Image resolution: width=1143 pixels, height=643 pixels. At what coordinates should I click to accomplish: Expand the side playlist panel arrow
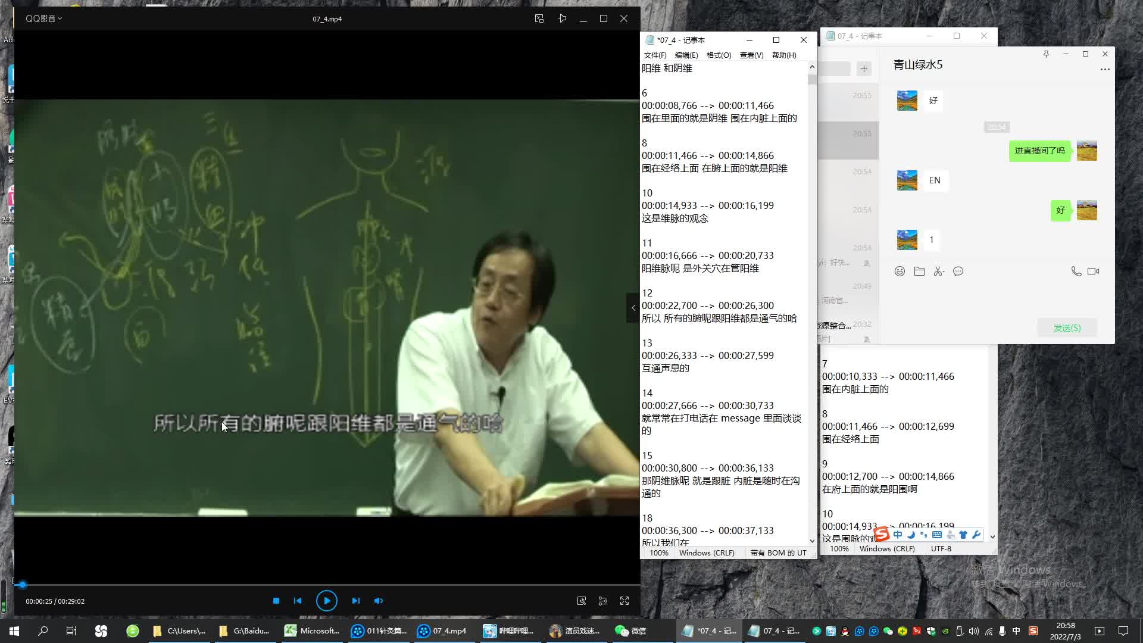point(633,308)
